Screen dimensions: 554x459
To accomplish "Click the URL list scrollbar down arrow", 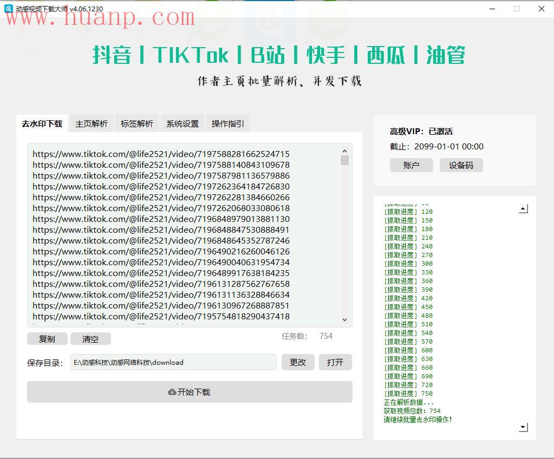I will tap(344, 320).
